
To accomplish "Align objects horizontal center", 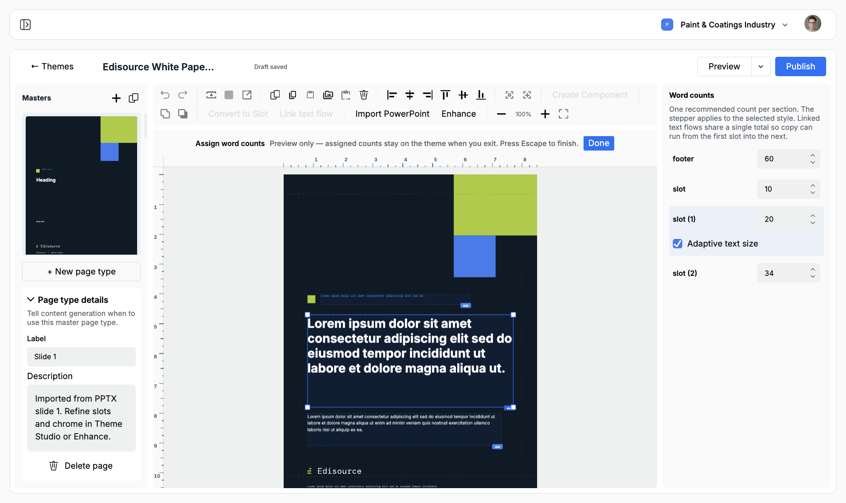I will pos(409,95).
